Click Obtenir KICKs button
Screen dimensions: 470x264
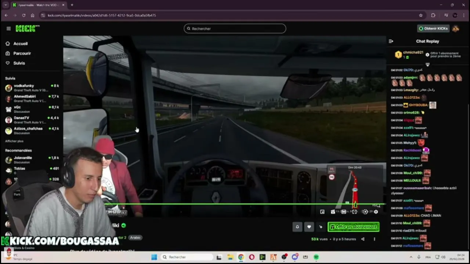coord(434,29)
